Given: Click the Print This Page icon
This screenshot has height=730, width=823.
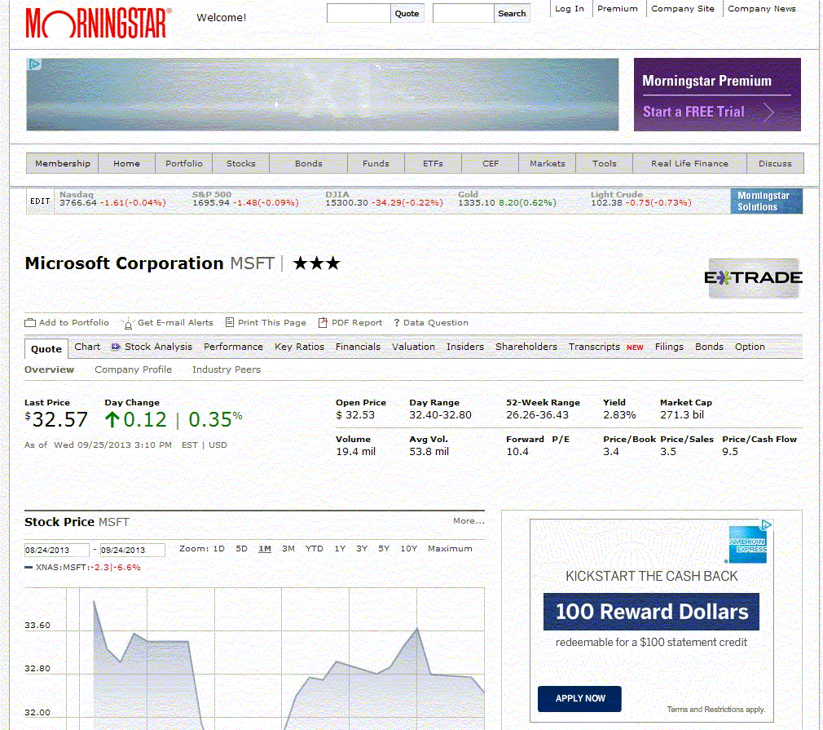Looking at the screenshot, I should [x=230, y=323].
